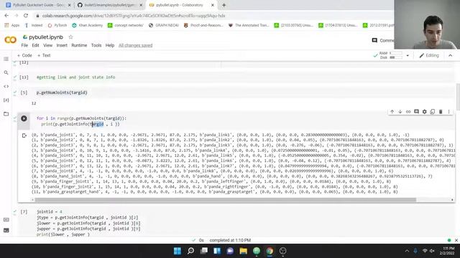Open the variables inspector sidebar

pyautogui.click(x=6, y=100)
